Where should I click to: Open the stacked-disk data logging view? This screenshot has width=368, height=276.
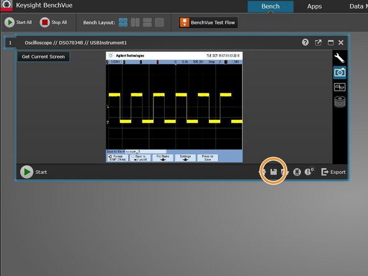(x=339, y=102)
